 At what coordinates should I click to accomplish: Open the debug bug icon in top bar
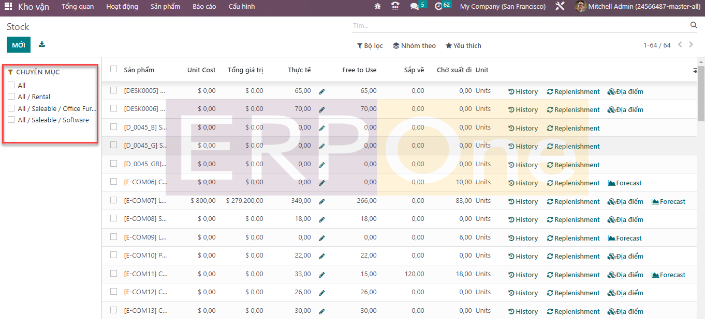point(377,7)
